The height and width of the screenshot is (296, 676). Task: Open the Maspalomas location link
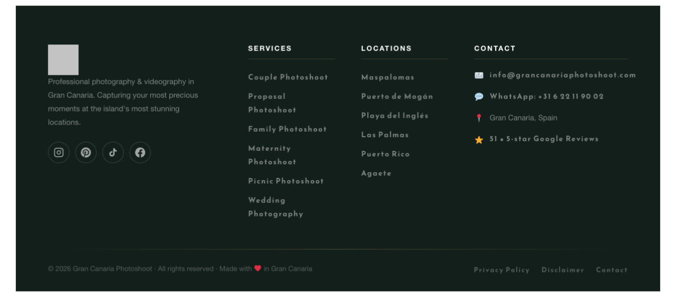click(x=388, y=77)
